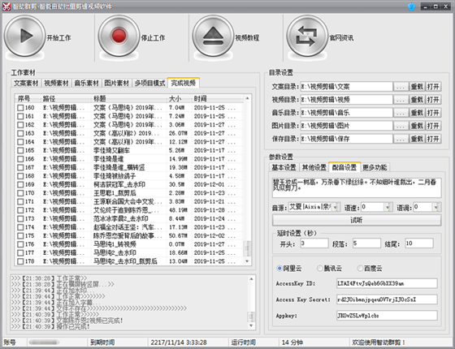This screenshot has width=455, height=349.
Task: Open the 语调 pitch dropdown
Action: click(x=435, y=207)
